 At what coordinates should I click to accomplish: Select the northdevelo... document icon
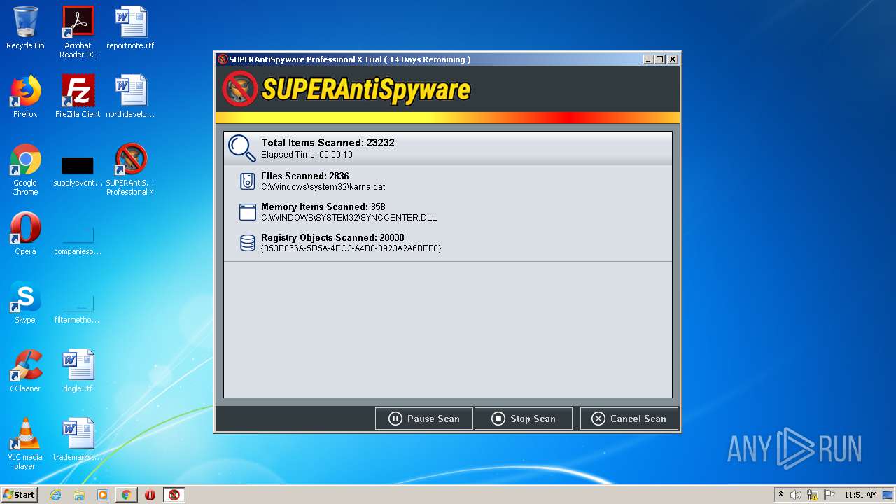[x=130, y=97]
